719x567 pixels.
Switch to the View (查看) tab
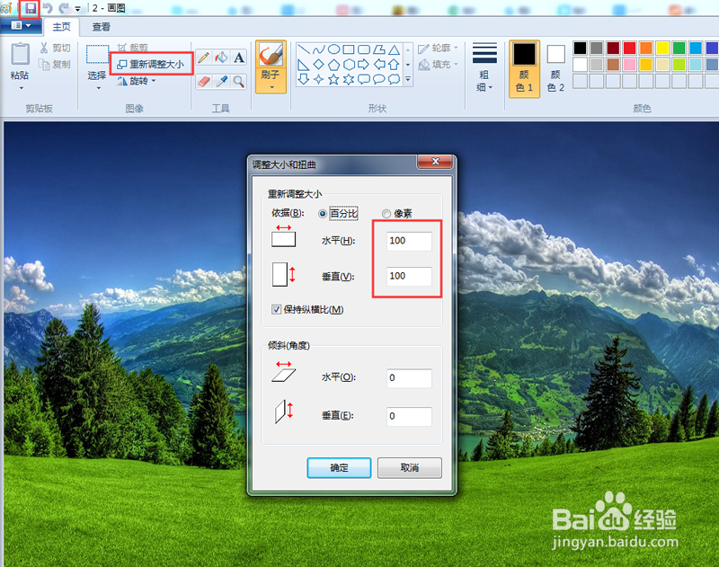tap(102, 27)
